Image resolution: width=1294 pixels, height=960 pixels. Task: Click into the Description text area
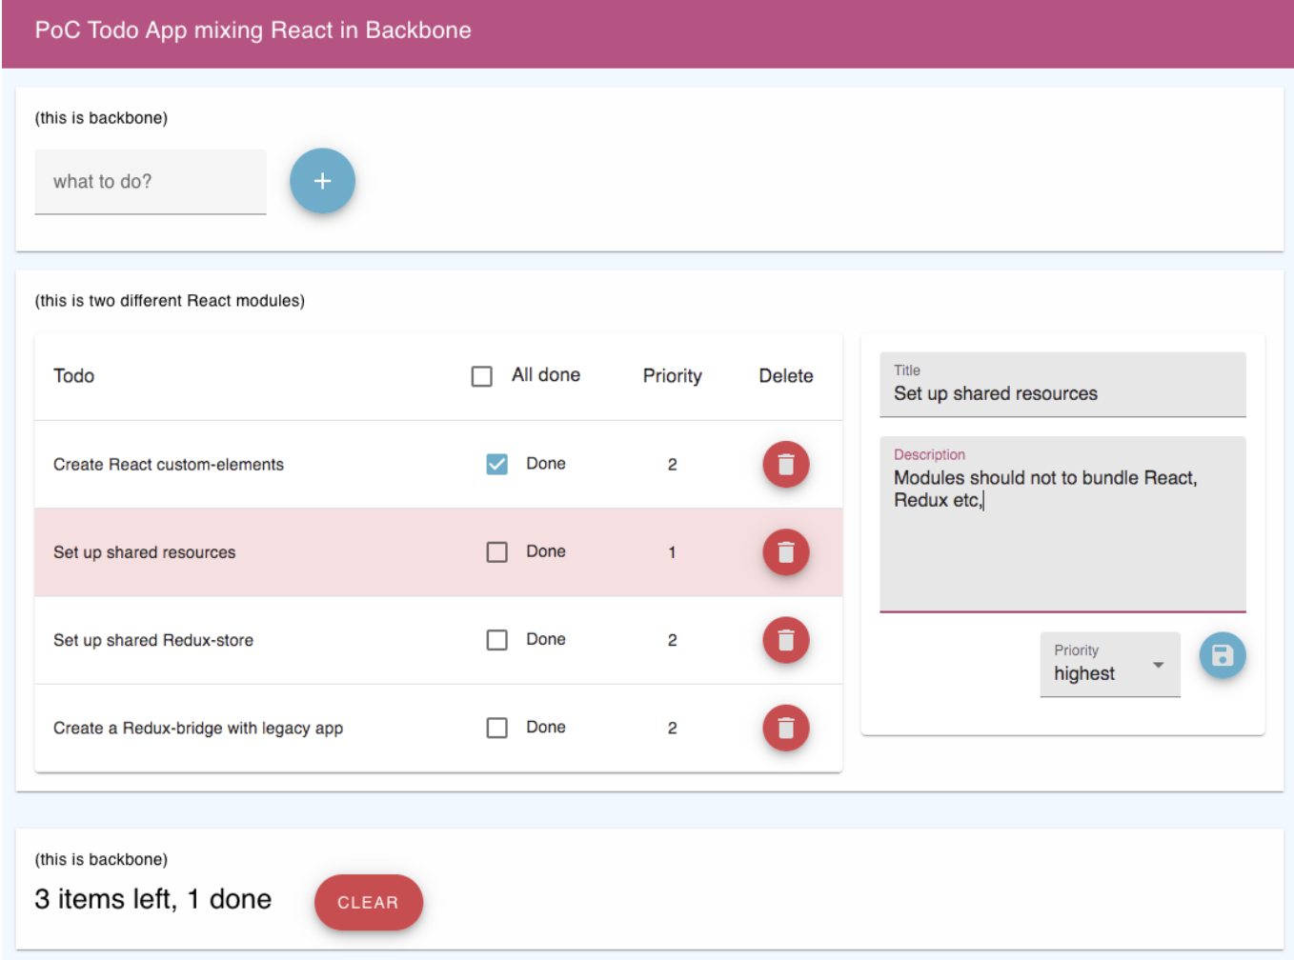(1062, 524)
